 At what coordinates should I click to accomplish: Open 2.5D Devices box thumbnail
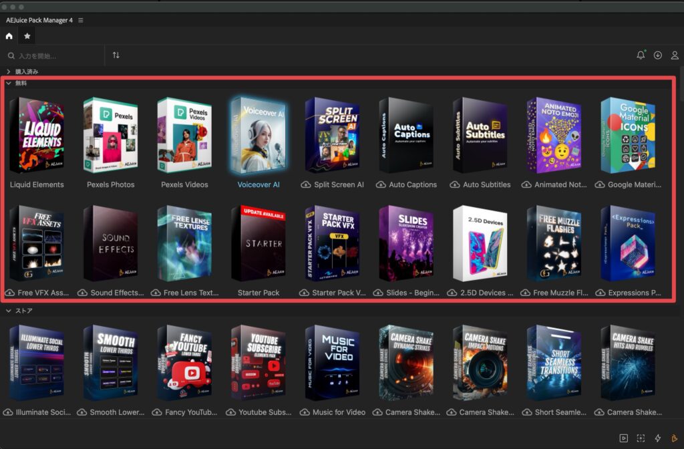pyautogui.click(x=480, y=243)
